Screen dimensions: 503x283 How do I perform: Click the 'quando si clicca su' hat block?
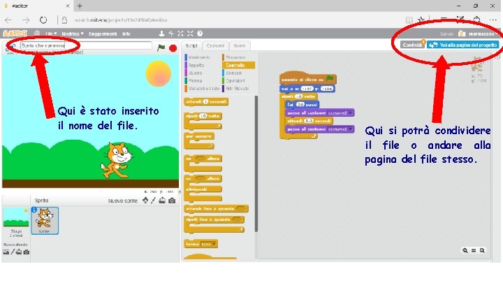[x=307, y=79]
